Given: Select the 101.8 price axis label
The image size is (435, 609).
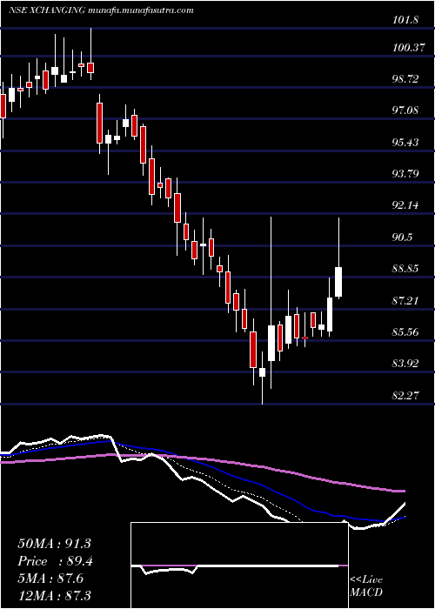Looking at the screenshot, I should 405,20.
